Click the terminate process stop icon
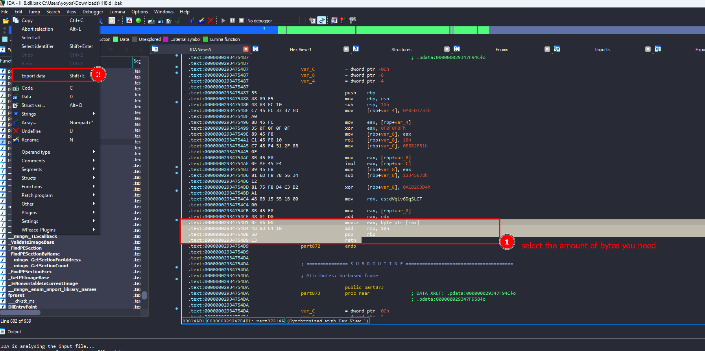 click(x=241, y=20)
